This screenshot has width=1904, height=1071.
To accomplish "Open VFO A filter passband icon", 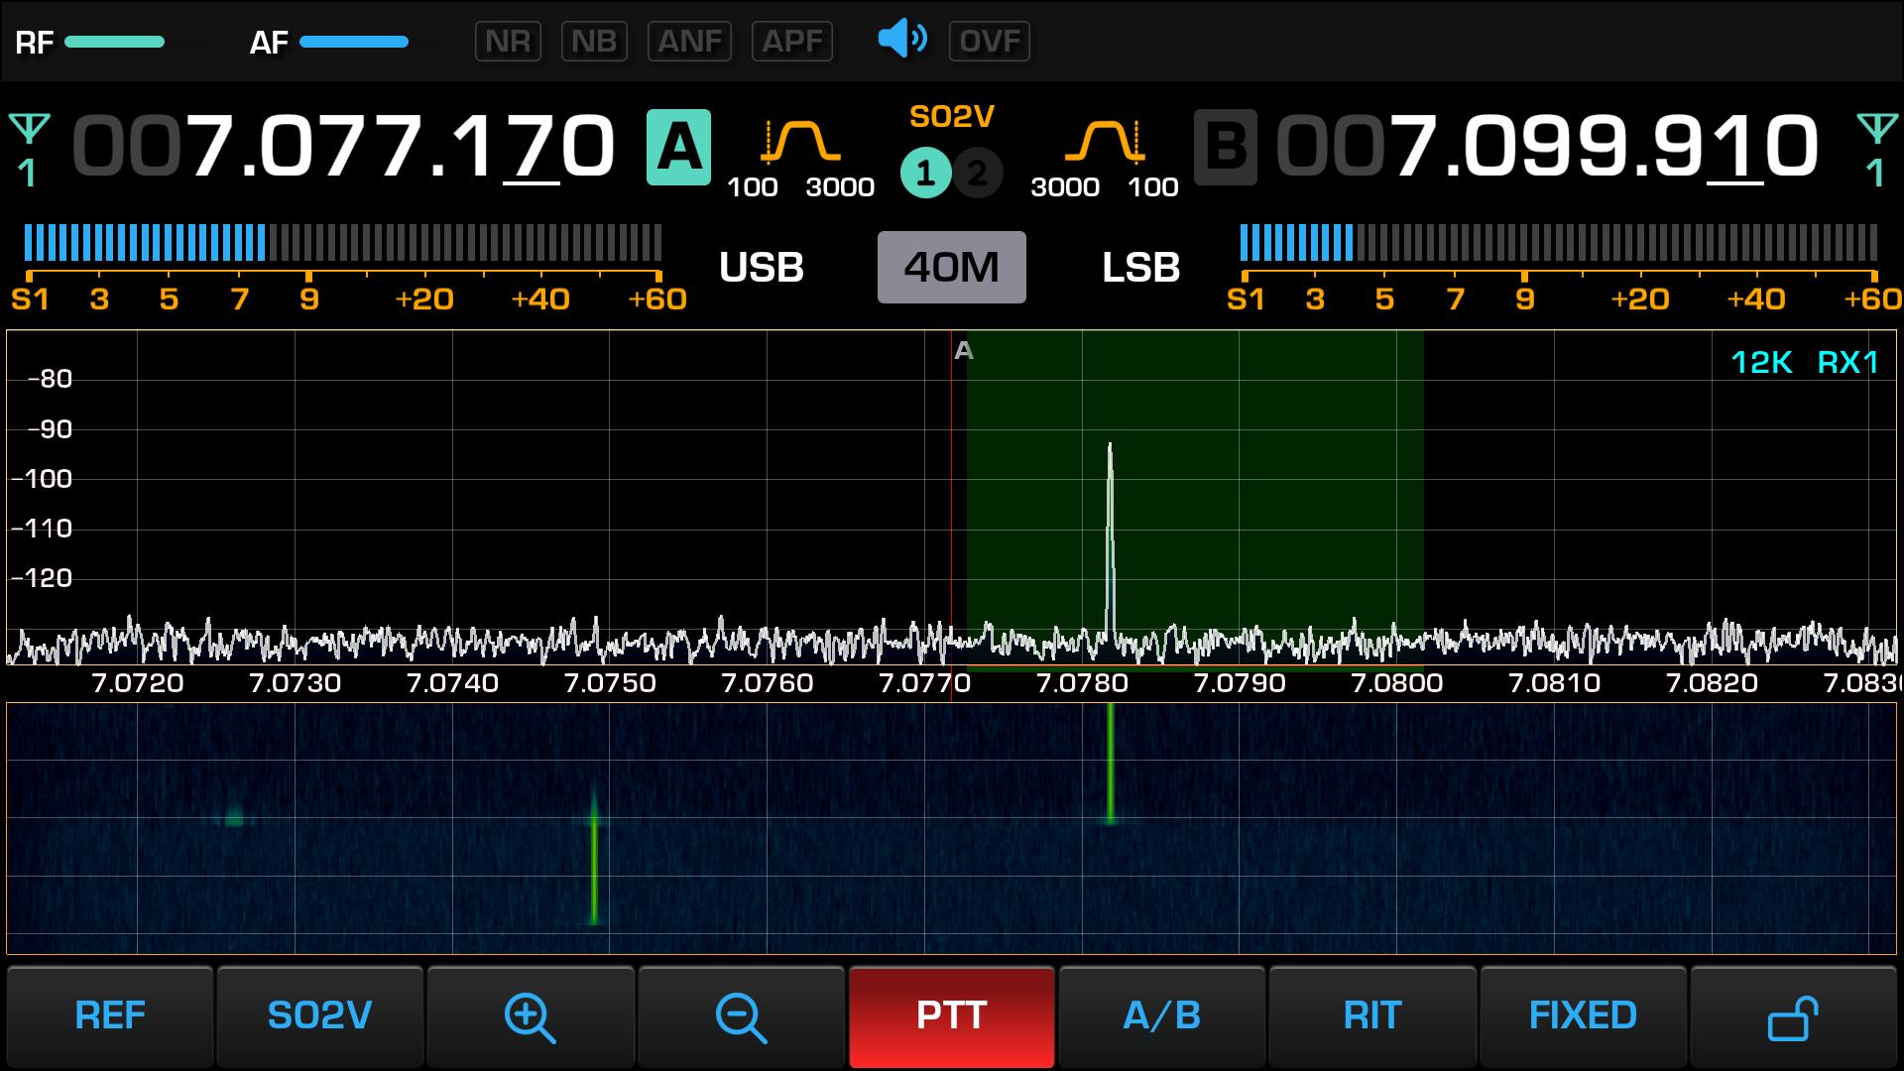I will tap(800, 143).
